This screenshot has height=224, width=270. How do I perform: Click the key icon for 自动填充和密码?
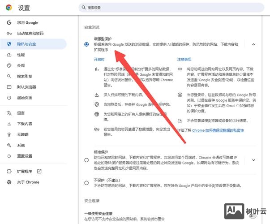pos(9,33)
